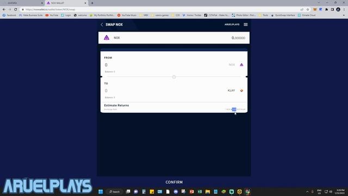
Task: Open the YouTube bookmark
Action: point(52,15)
